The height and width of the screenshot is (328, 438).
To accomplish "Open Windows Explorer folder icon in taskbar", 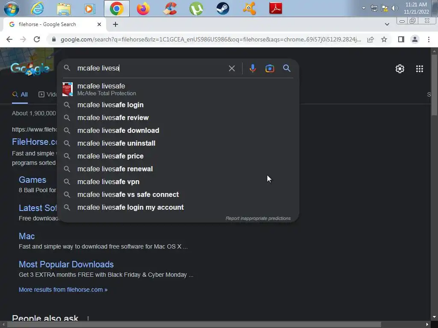I will click(64, 9).
